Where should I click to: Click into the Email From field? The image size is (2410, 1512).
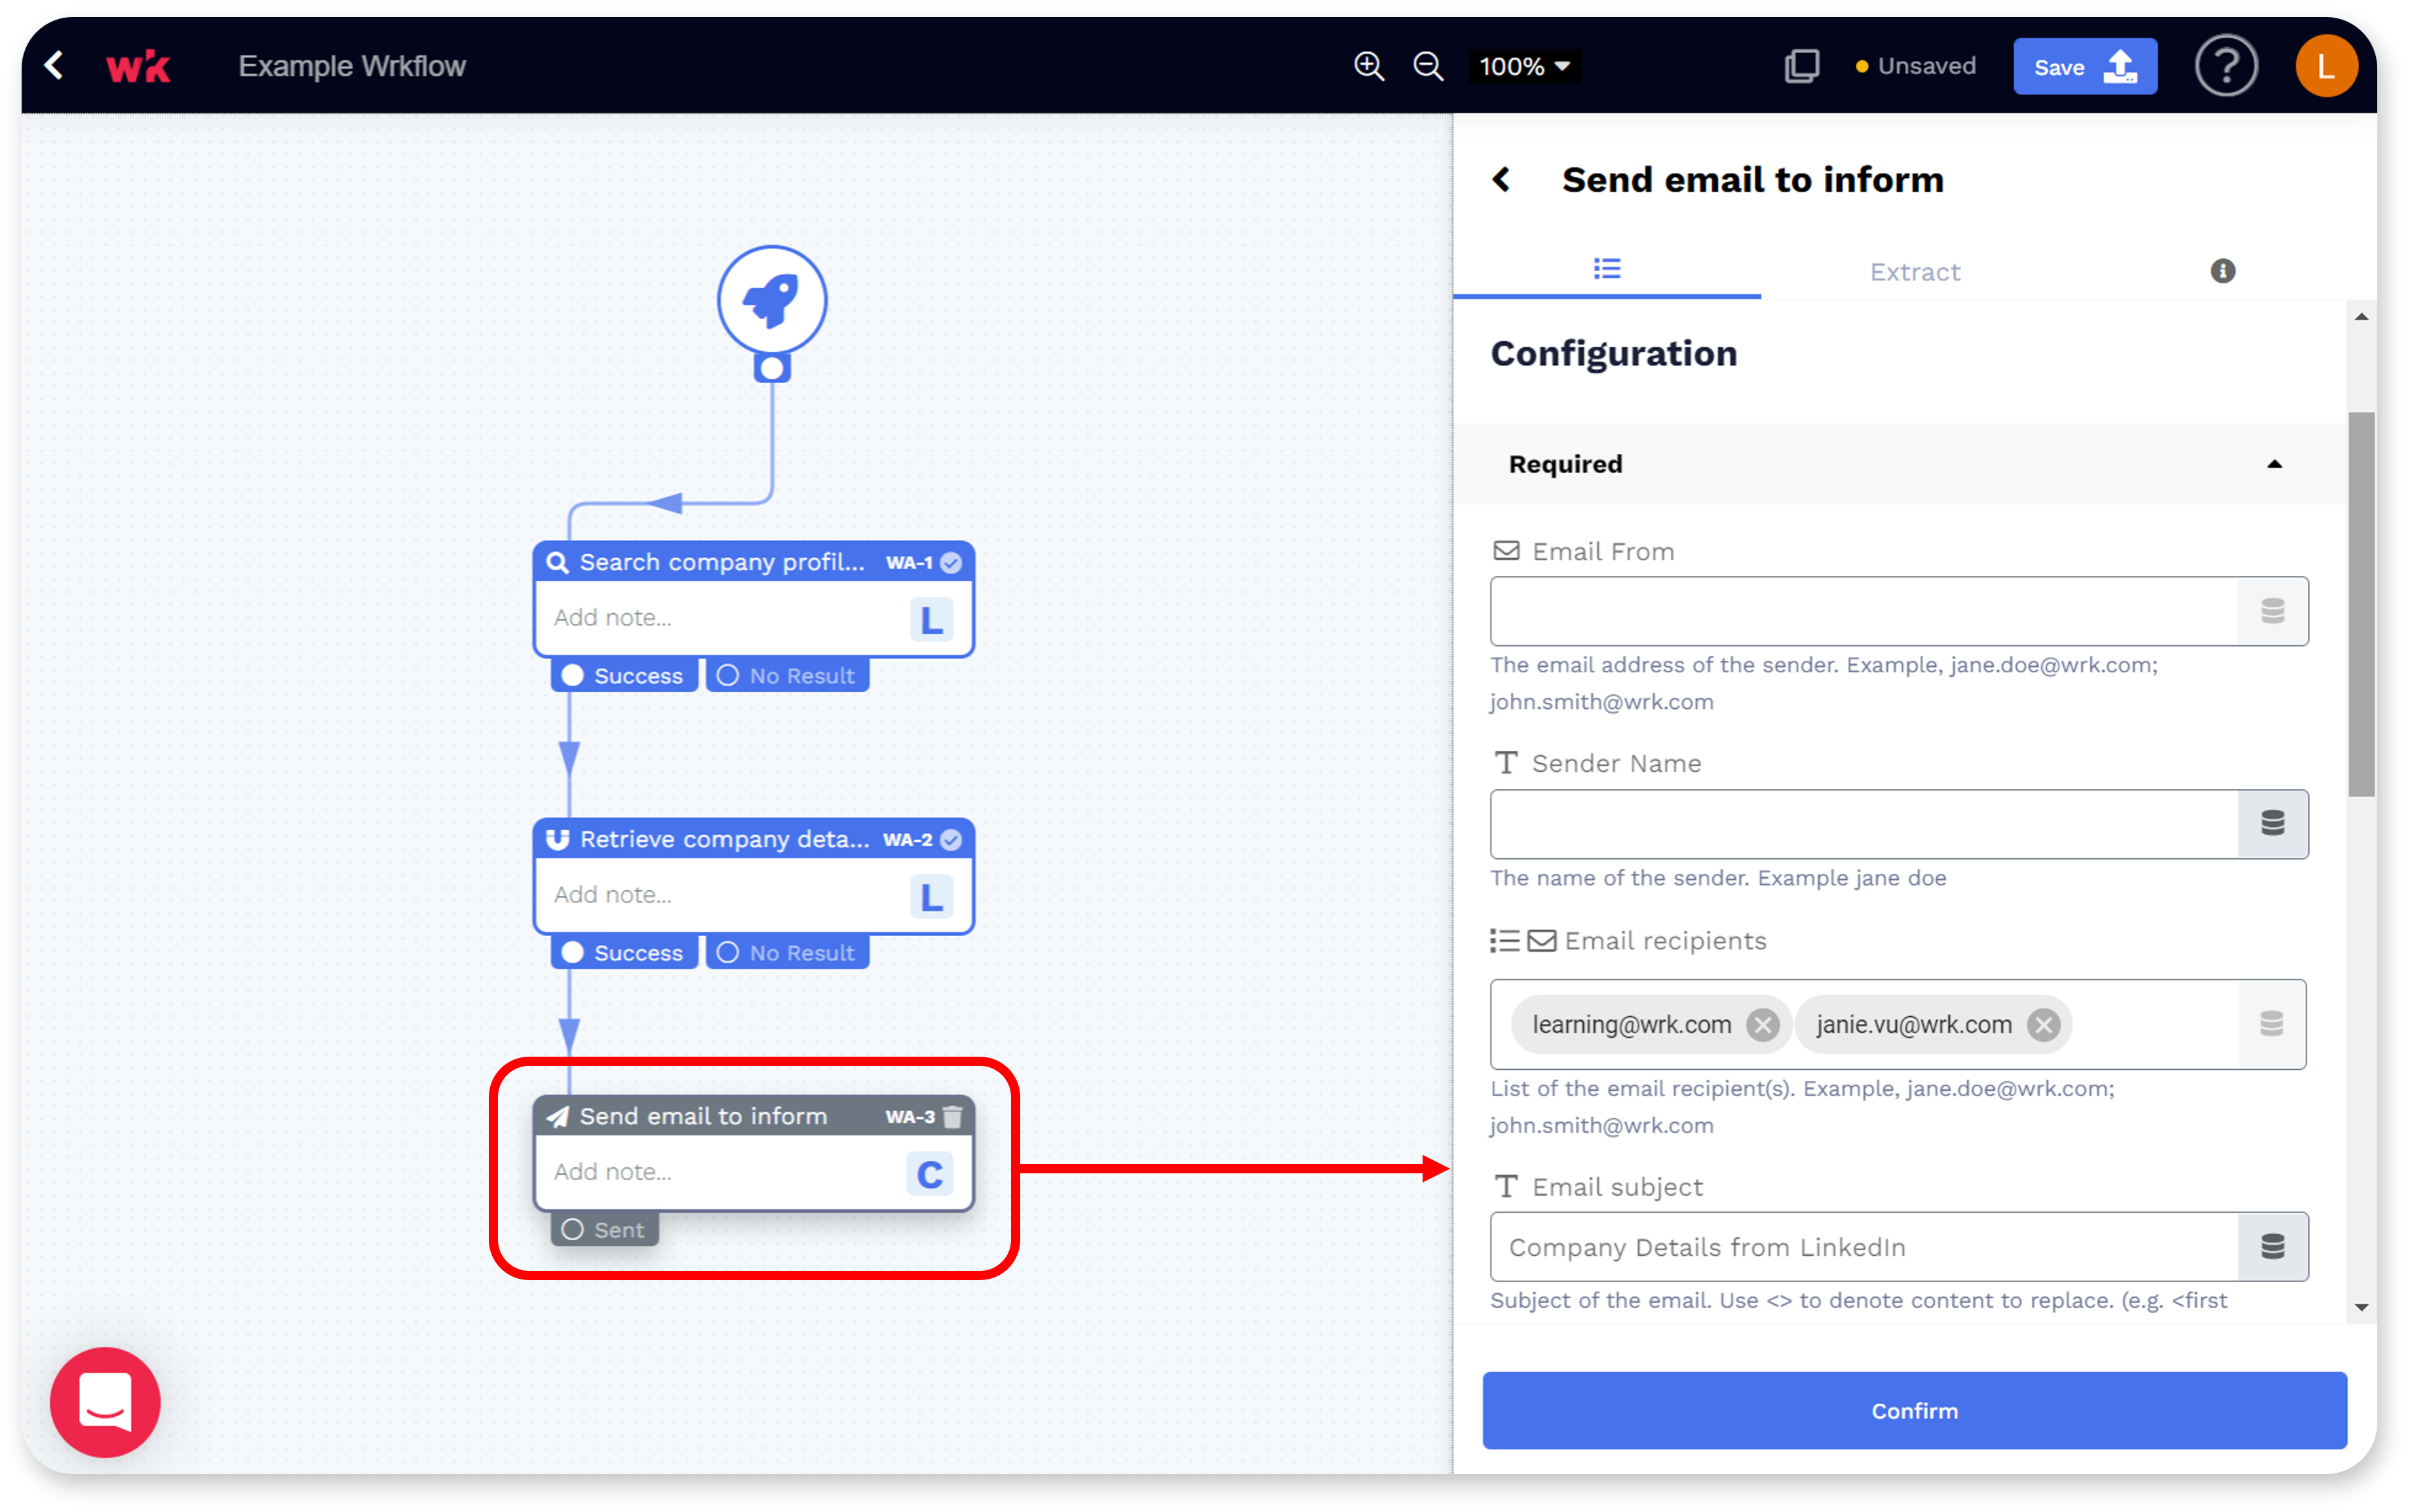1864,611
